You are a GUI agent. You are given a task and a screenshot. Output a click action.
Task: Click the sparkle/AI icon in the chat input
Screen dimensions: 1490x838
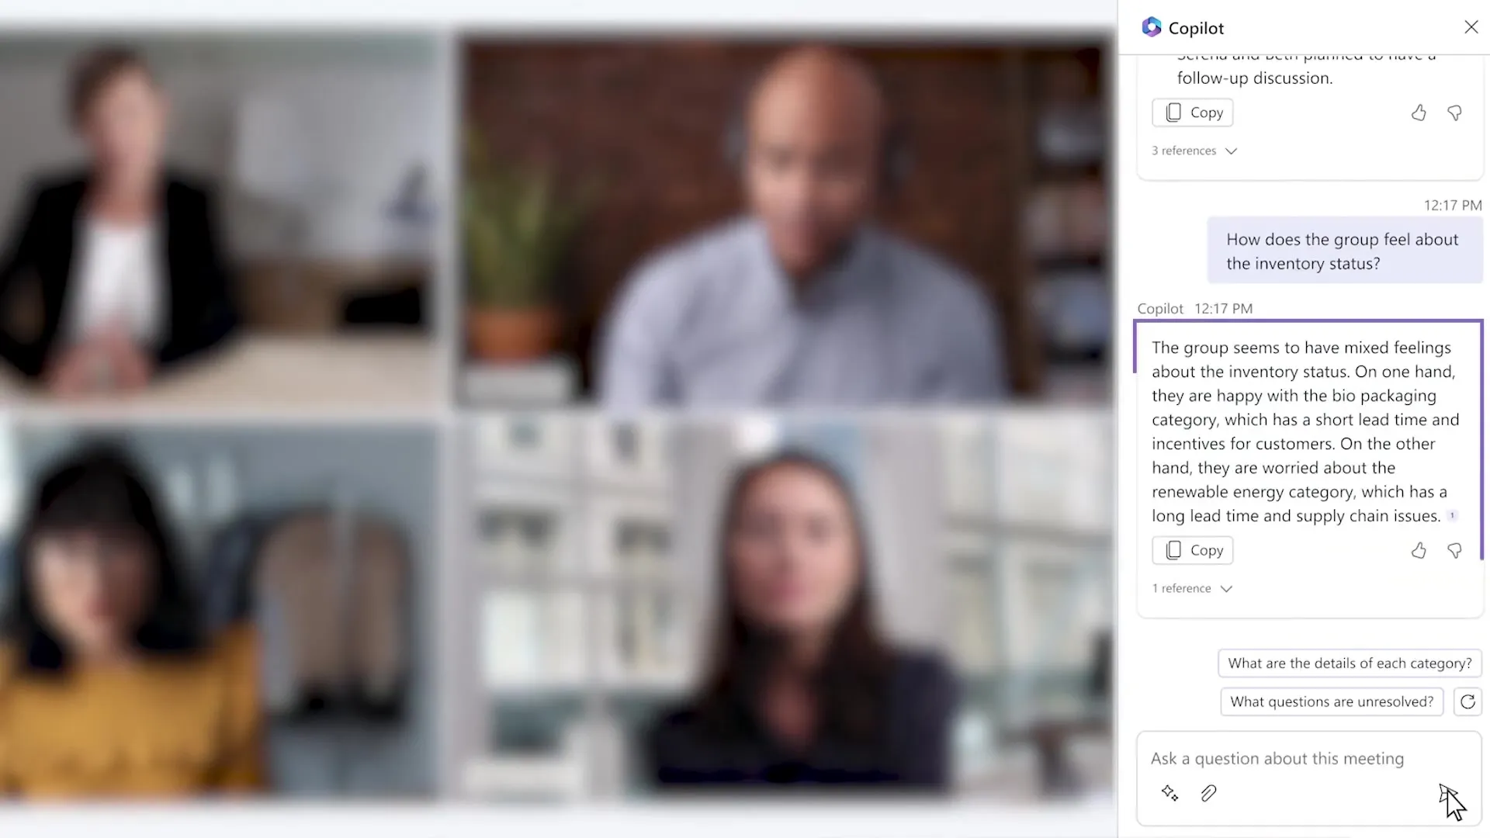tap(1169, 793)
